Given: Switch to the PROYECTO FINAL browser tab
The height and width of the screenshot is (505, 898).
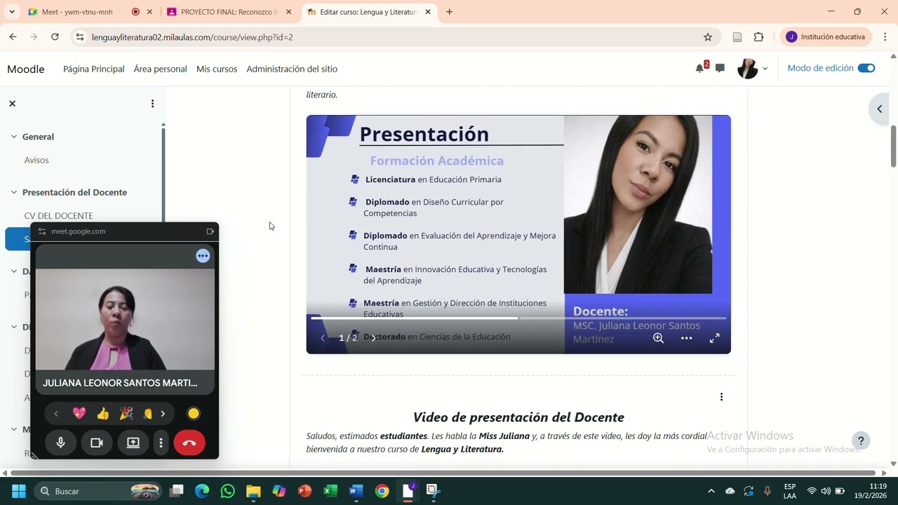Looking at the screenshot, I should (x=229, y=12).
